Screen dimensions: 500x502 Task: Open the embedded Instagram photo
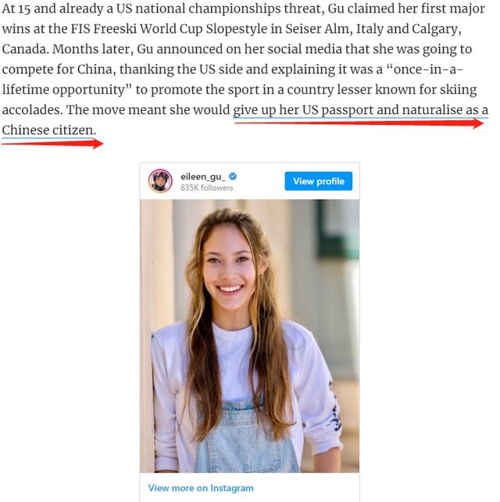tap(249, 336)
